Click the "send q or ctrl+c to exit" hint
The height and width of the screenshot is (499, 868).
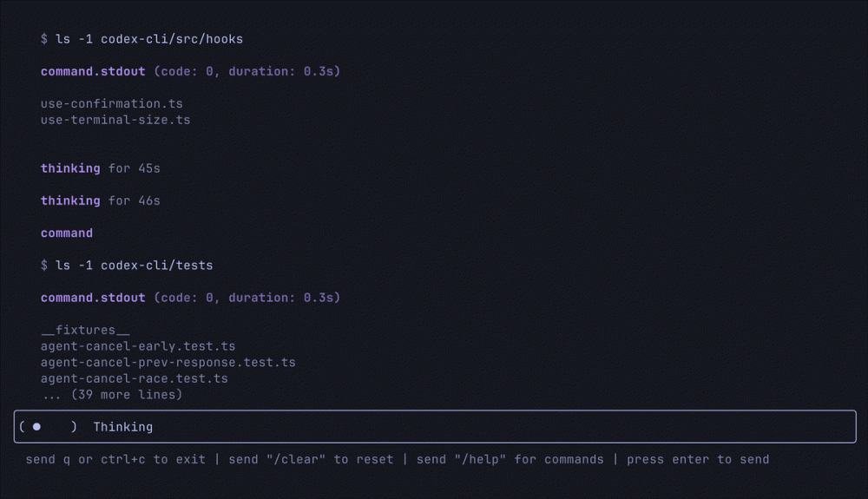tap(115, 459)
